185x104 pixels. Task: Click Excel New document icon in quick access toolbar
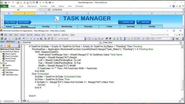coord(24,2)
